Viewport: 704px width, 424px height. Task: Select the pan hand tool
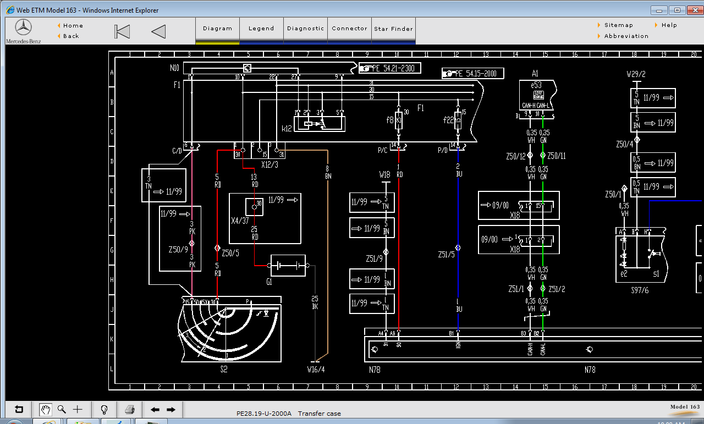pos(46,410)
